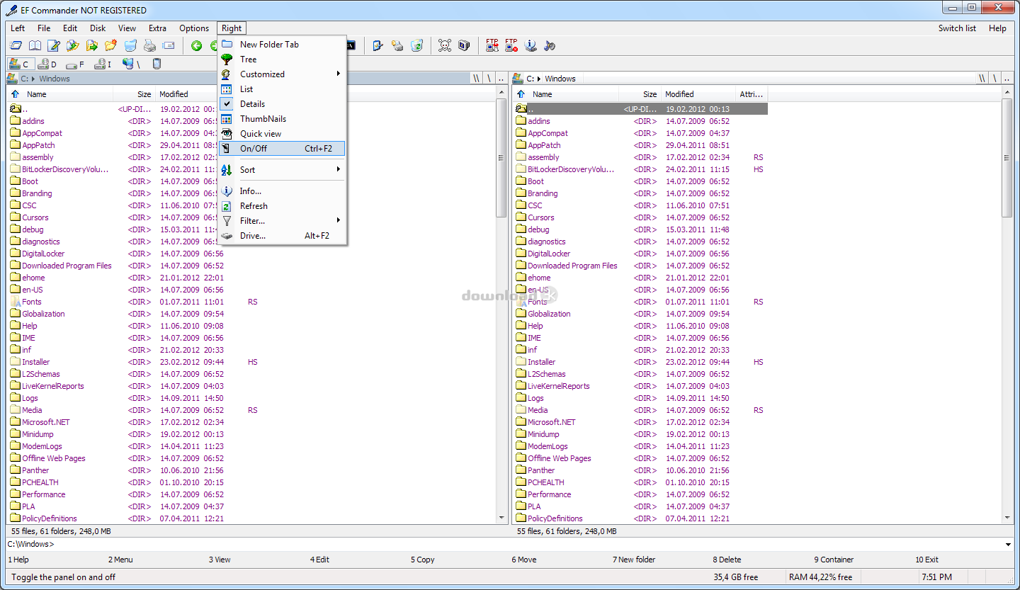Click the 7 New folder function button
The image size is (1020, 590).
tap(634, 560)
